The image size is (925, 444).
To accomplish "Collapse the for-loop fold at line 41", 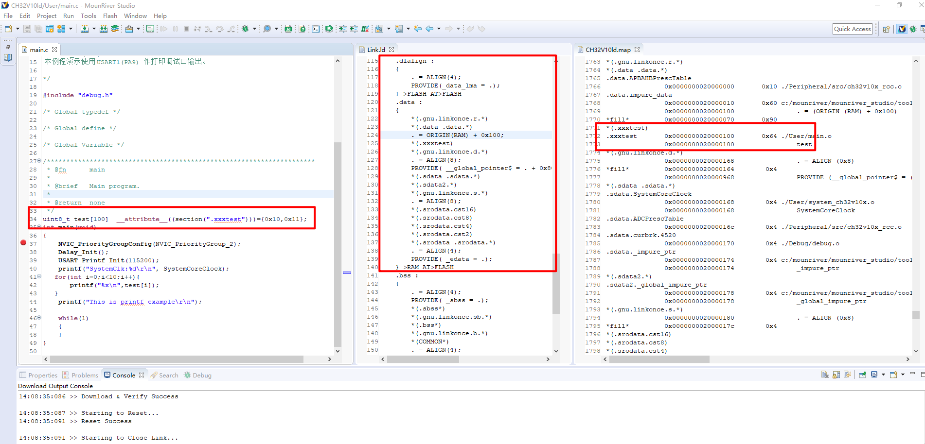I will [x=39, y=276].
